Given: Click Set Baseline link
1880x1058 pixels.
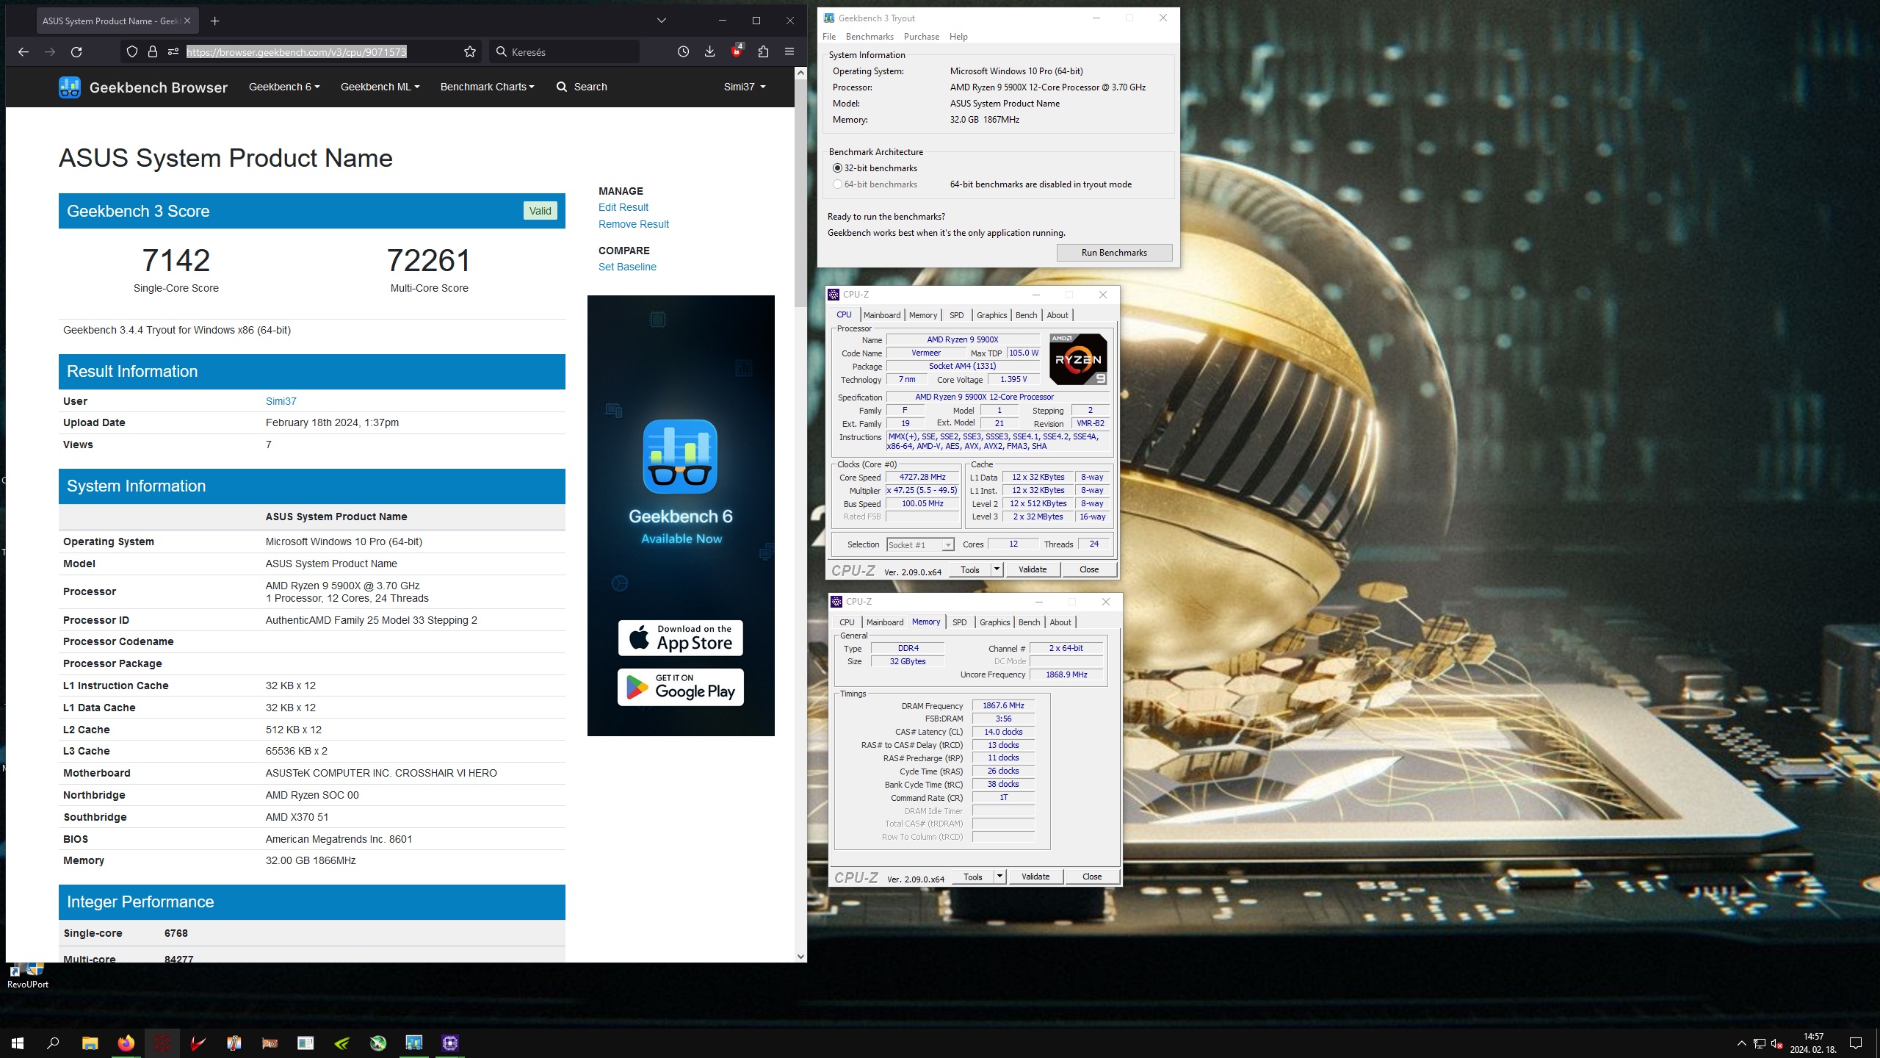Looking at the screenshot, I should [627, 267].
